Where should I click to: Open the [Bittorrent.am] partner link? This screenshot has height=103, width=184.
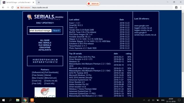click(x=50, y=78)
